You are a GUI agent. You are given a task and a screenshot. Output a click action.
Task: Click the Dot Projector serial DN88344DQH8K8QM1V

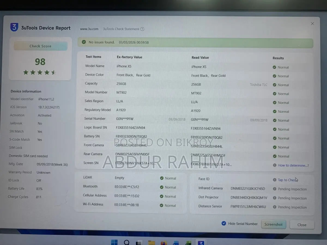click(x=249, y=198)
